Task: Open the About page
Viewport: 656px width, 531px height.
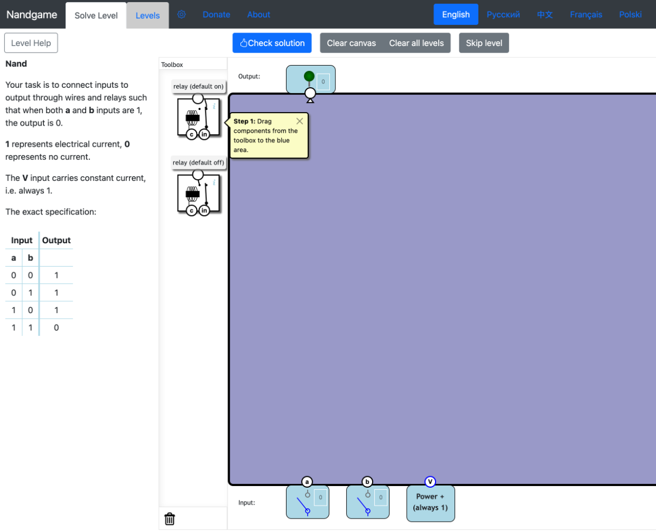Action: point(258,15)
